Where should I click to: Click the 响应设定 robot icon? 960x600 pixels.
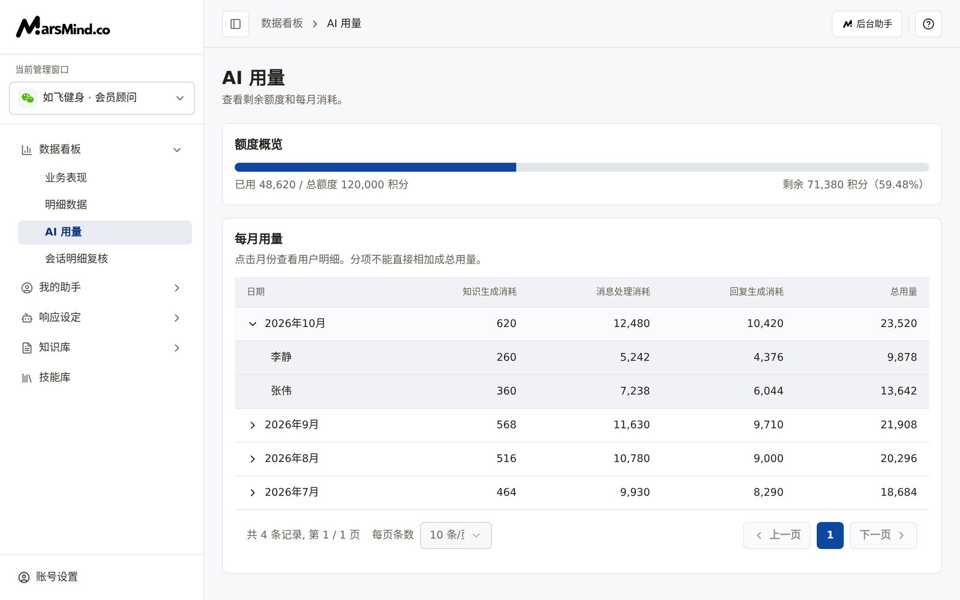tap(27, 318)
